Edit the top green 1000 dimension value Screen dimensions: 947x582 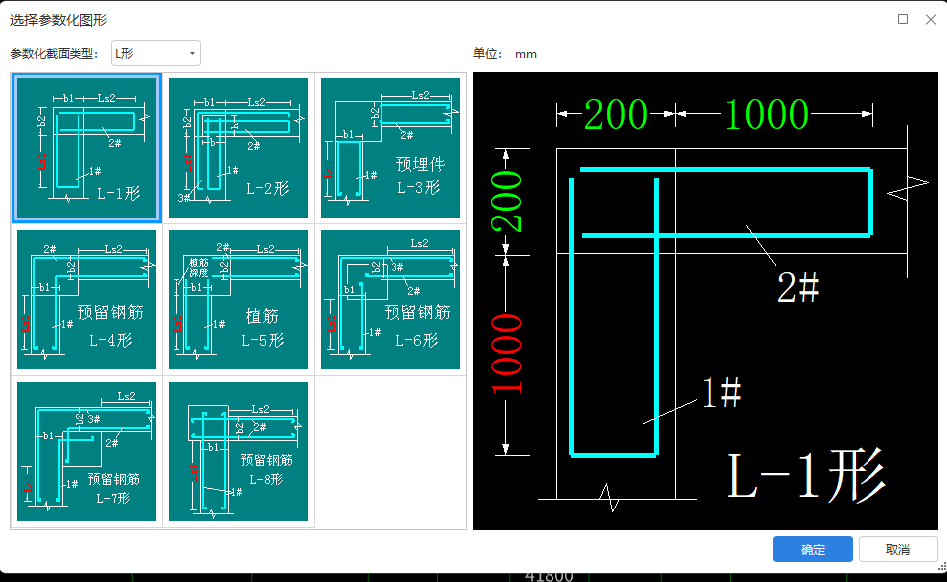click(766, 114)
